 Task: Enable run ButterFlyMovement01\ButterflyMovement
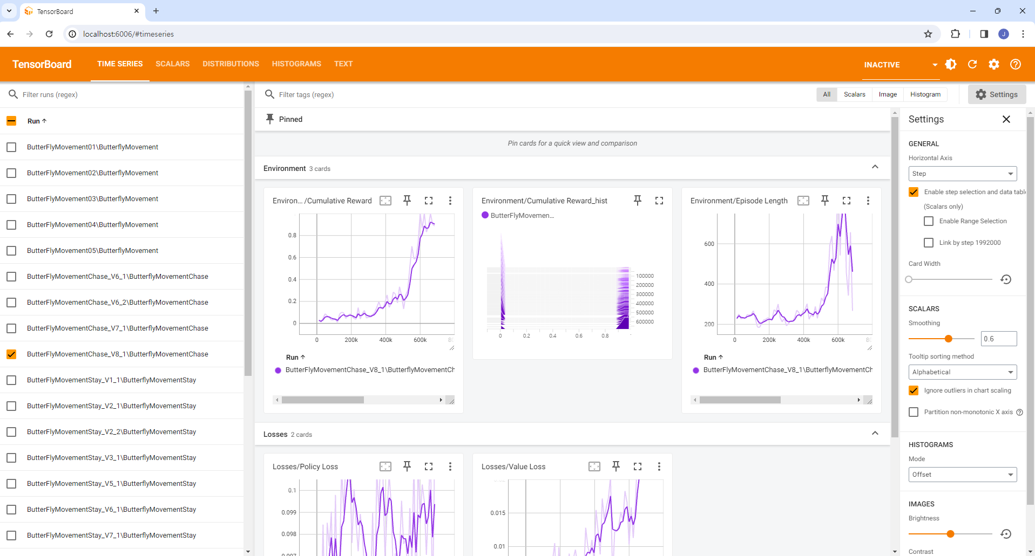(x=11, y=147)
